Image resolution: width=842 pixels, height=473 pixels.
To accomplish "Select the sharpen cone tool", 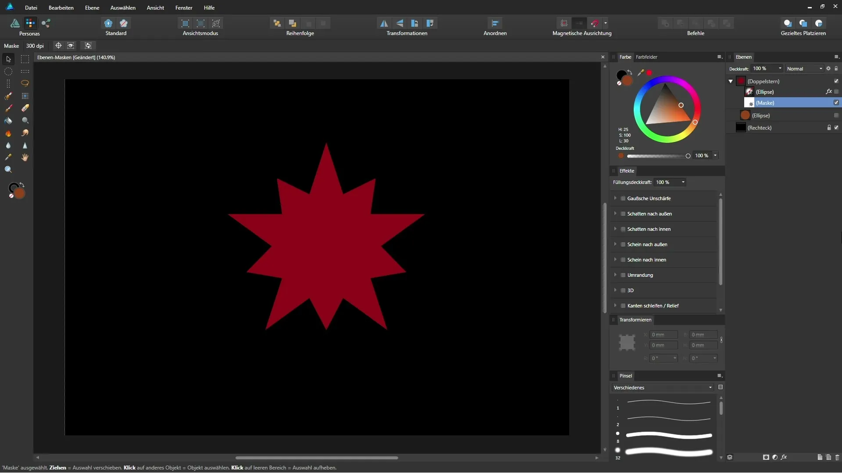I will point(25,145).
